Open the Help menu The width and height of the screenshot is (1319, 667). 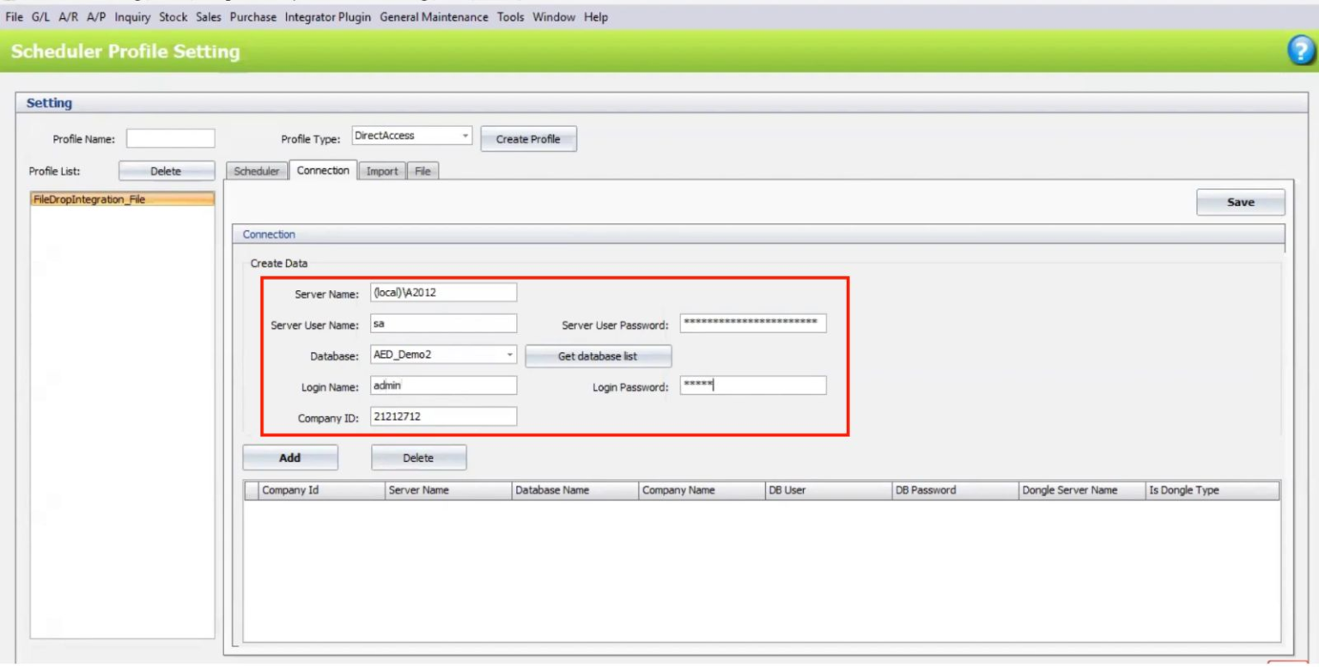596,18
